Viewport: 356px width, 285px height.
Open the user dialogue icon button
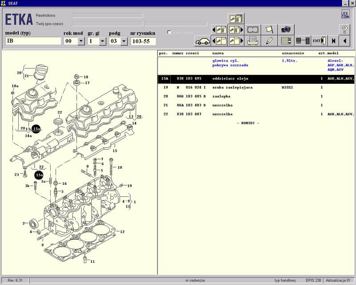click(x=286, y=29)
